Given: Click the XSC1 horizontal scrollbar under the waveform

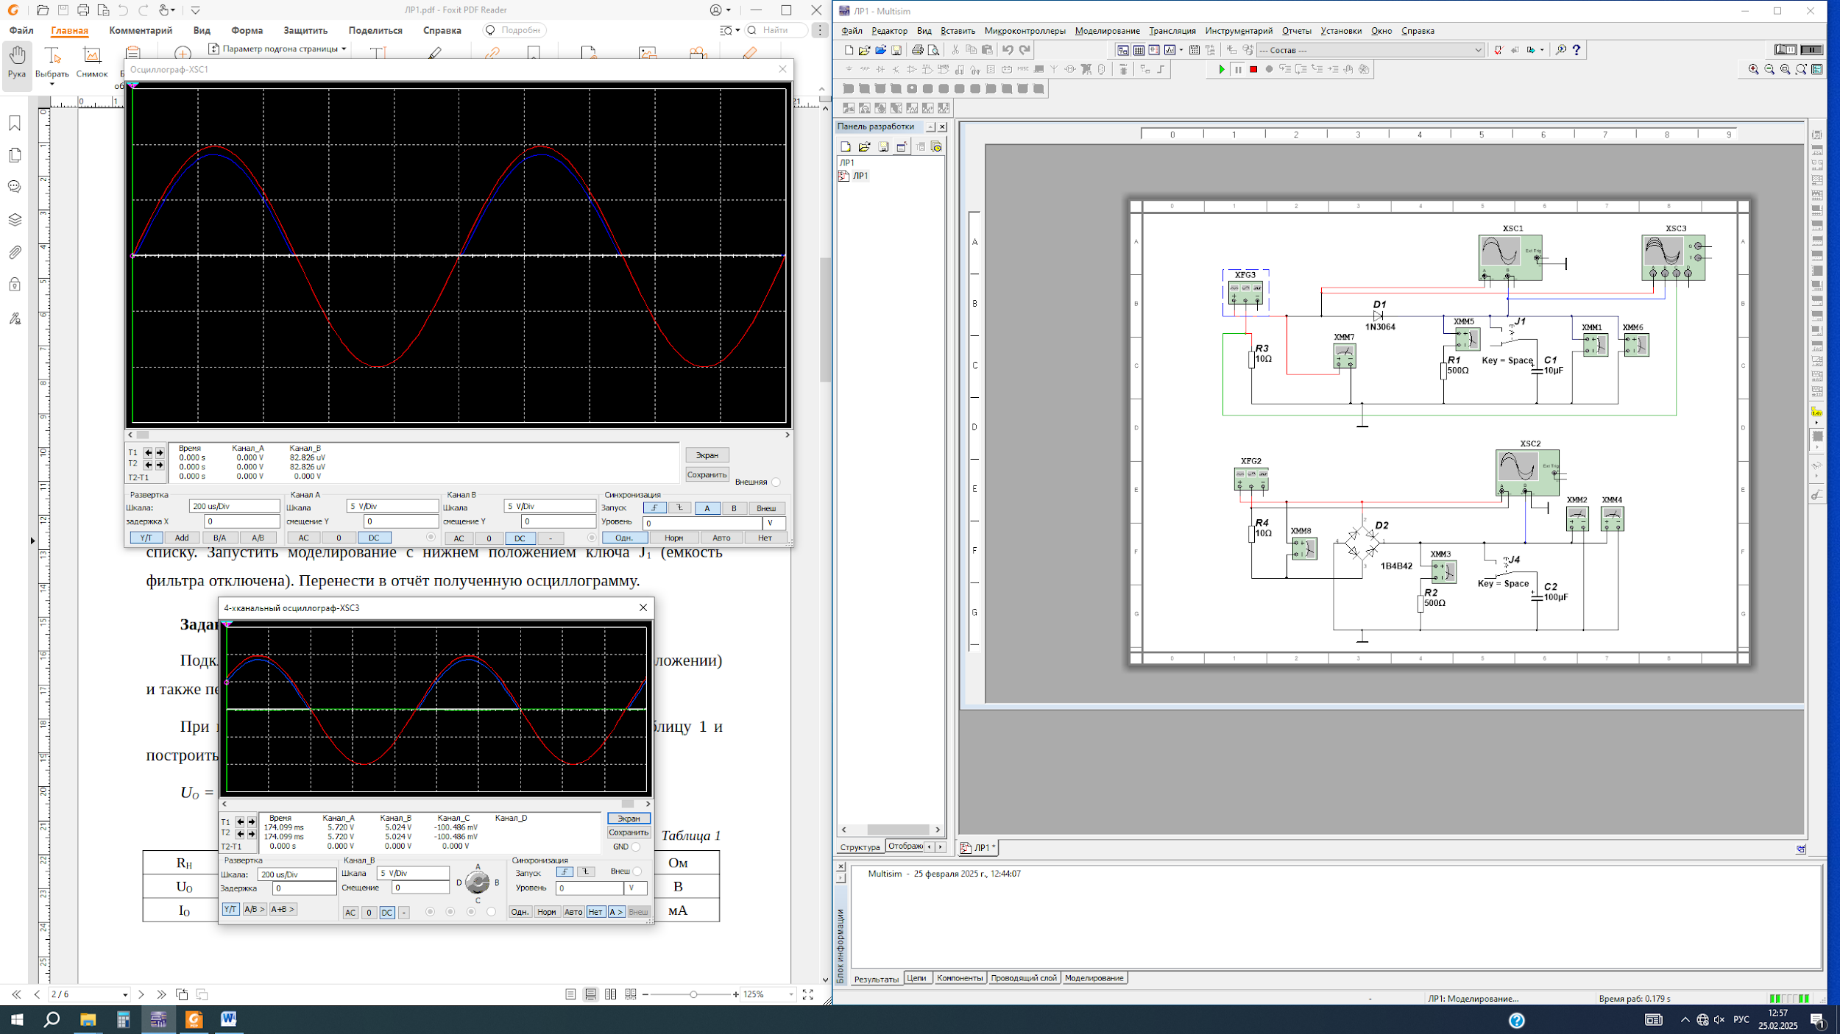Looking at the screenshot, I should tap(459, 435).
